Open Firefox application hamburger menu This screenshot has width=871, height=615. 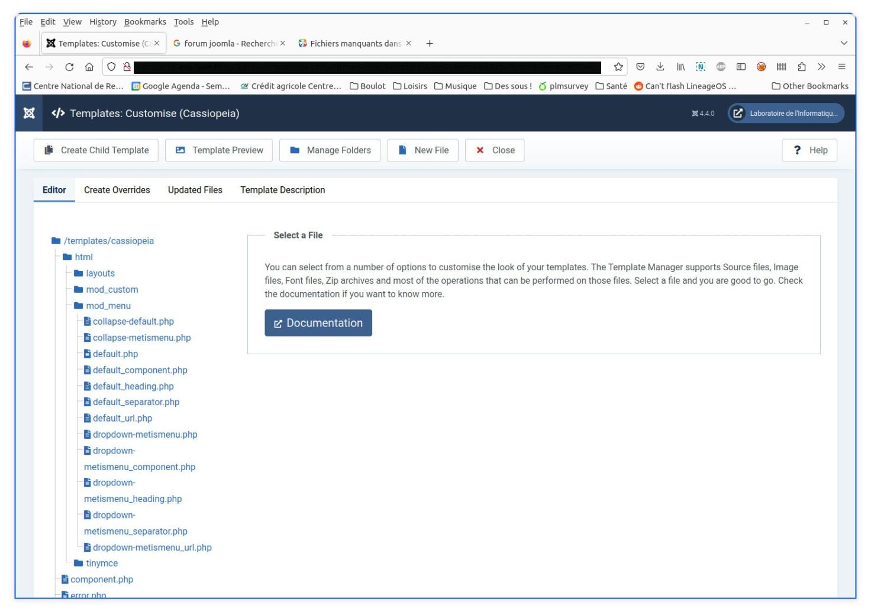tap(842, 67)
